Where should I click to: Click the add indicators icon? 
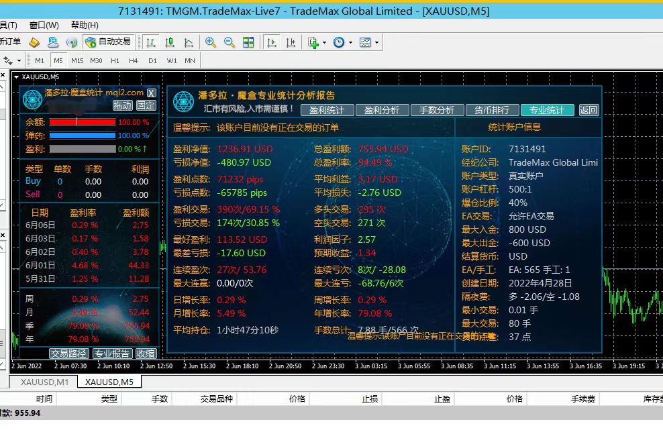313,42
